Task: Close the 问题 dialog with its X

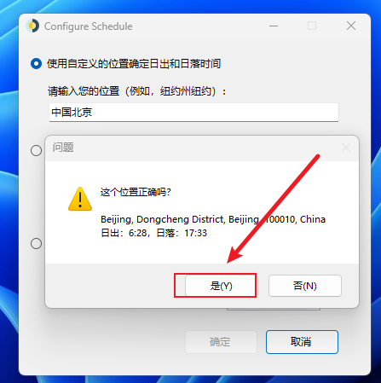Action: coord(346,148)
